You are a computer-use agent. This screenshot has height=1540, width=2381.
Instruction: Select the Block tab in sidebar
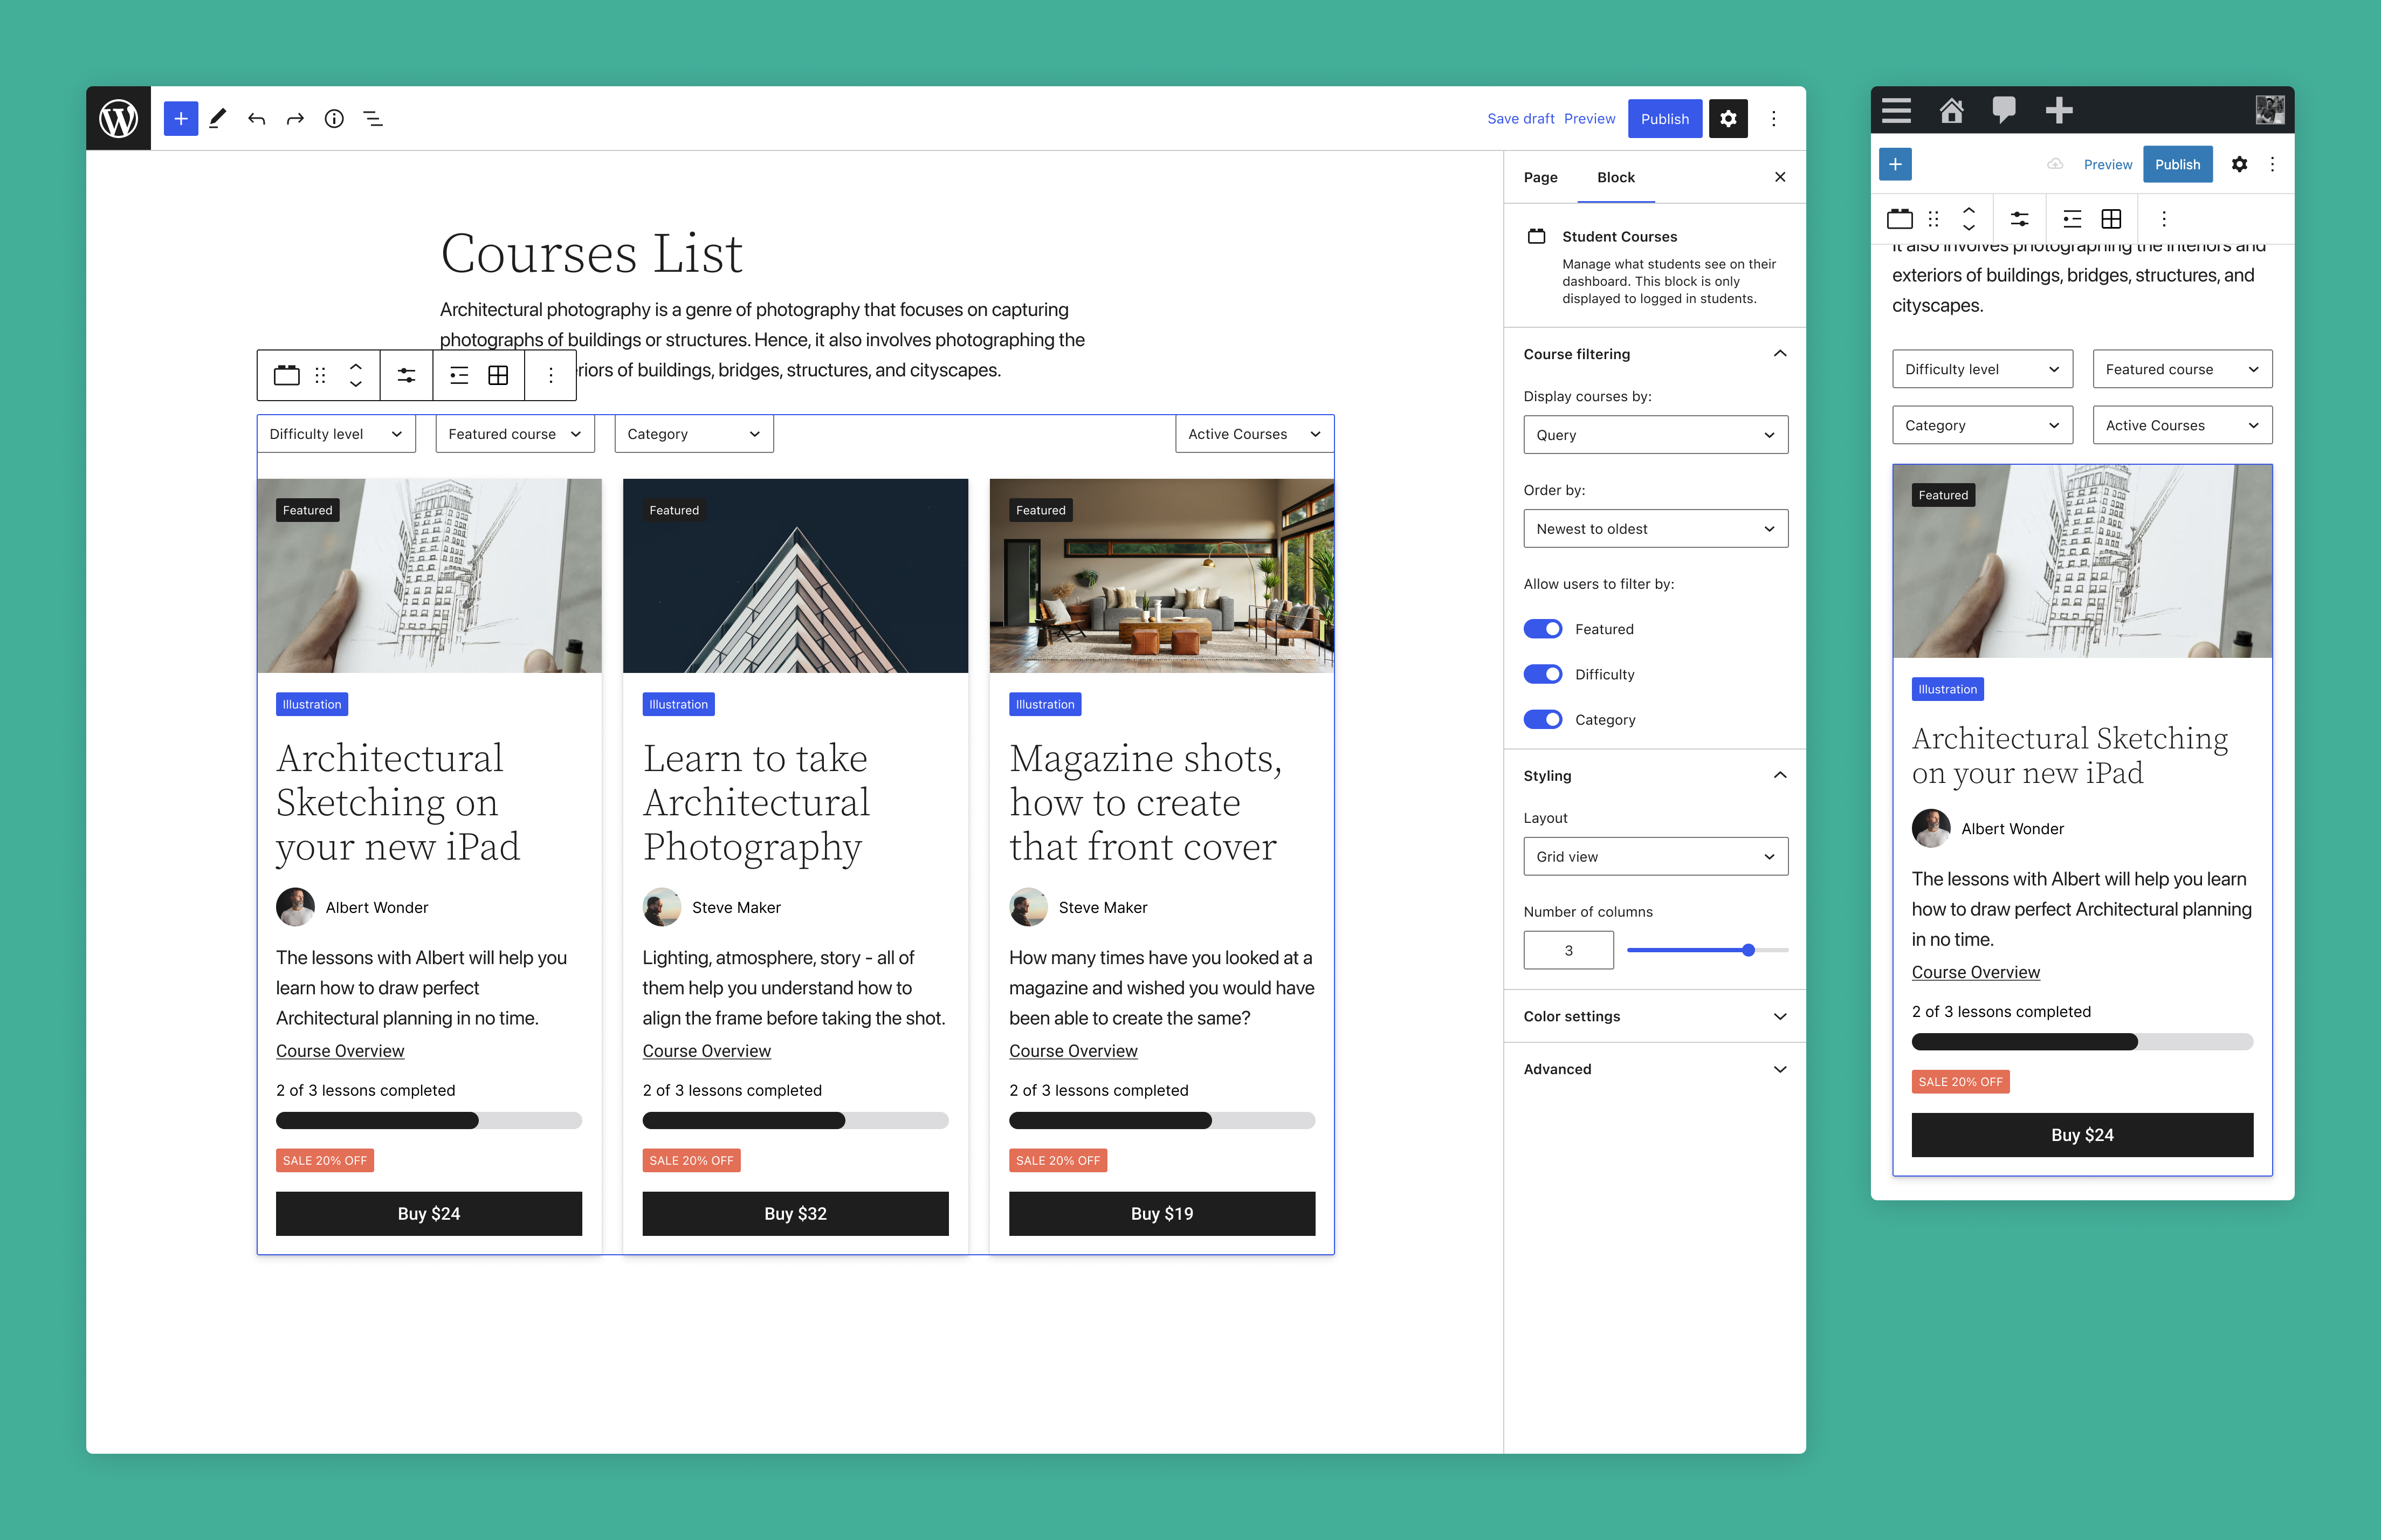tap(1615, 177)
